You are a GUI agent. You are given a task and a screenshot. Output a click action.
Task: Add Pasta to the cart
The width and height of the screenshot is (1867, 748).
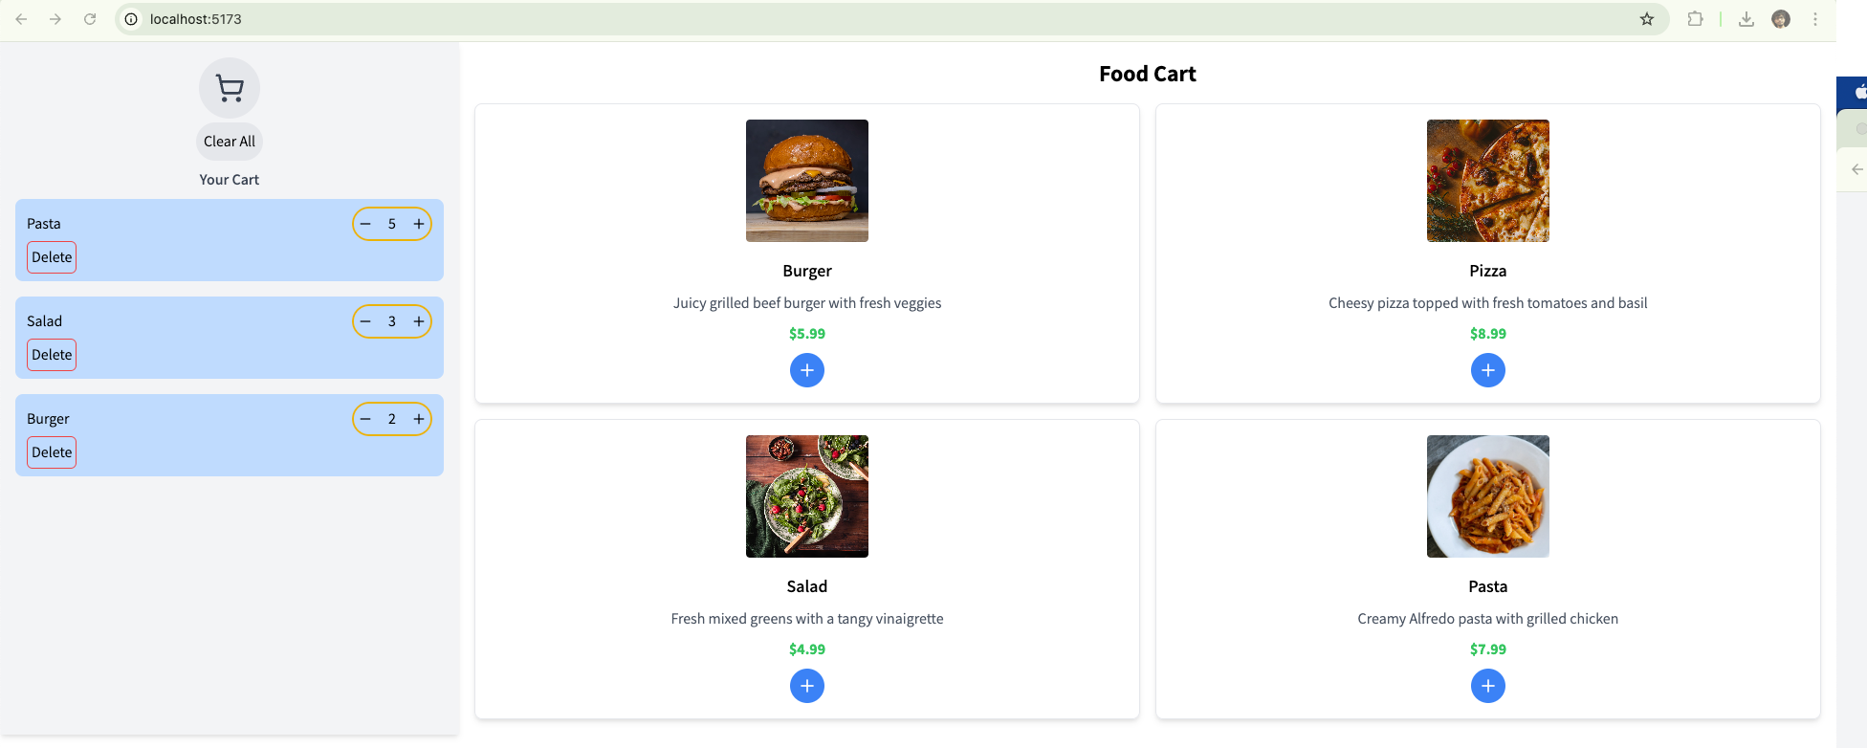(1487, 686)
